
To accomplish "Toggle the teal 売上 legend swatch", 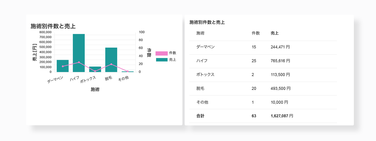I will 162,60.
